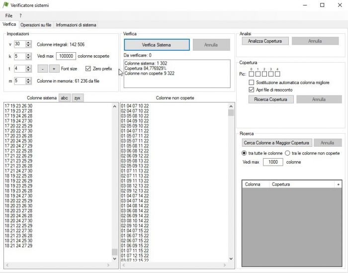Click the Colonna column header
Image resolution: width=348 pixels, height=273 pixels.
255,184
